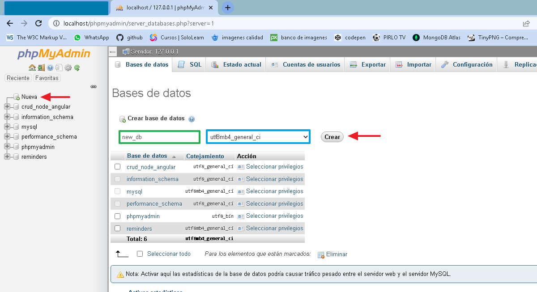
Task: Click the phpMyAdmin home icon
Action: point(32,68)
